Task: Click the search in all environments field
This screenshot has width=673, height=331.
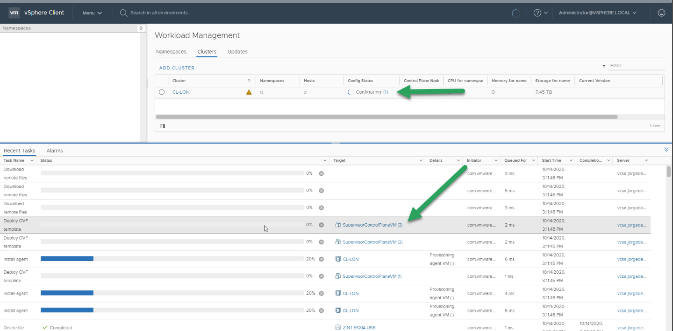Action: (x=159, y=13)
